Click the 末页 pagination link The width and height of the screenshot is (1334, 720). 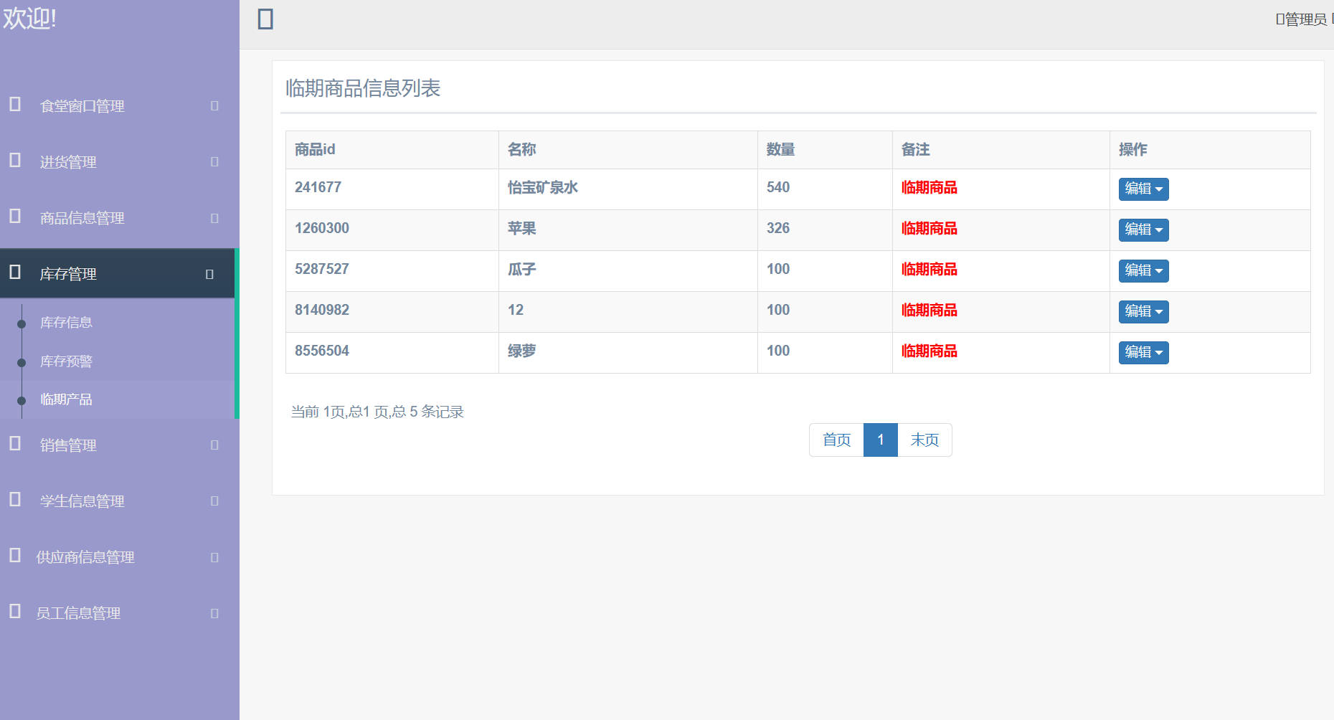pyautogui.click(x=924, y=440)
